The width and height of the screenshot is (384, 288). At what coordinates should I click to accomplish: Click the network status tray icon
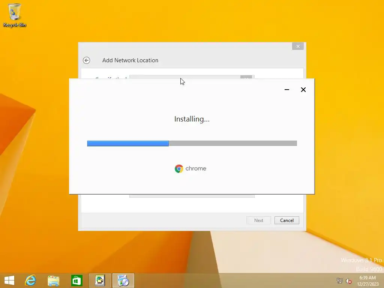pos(339,280)
